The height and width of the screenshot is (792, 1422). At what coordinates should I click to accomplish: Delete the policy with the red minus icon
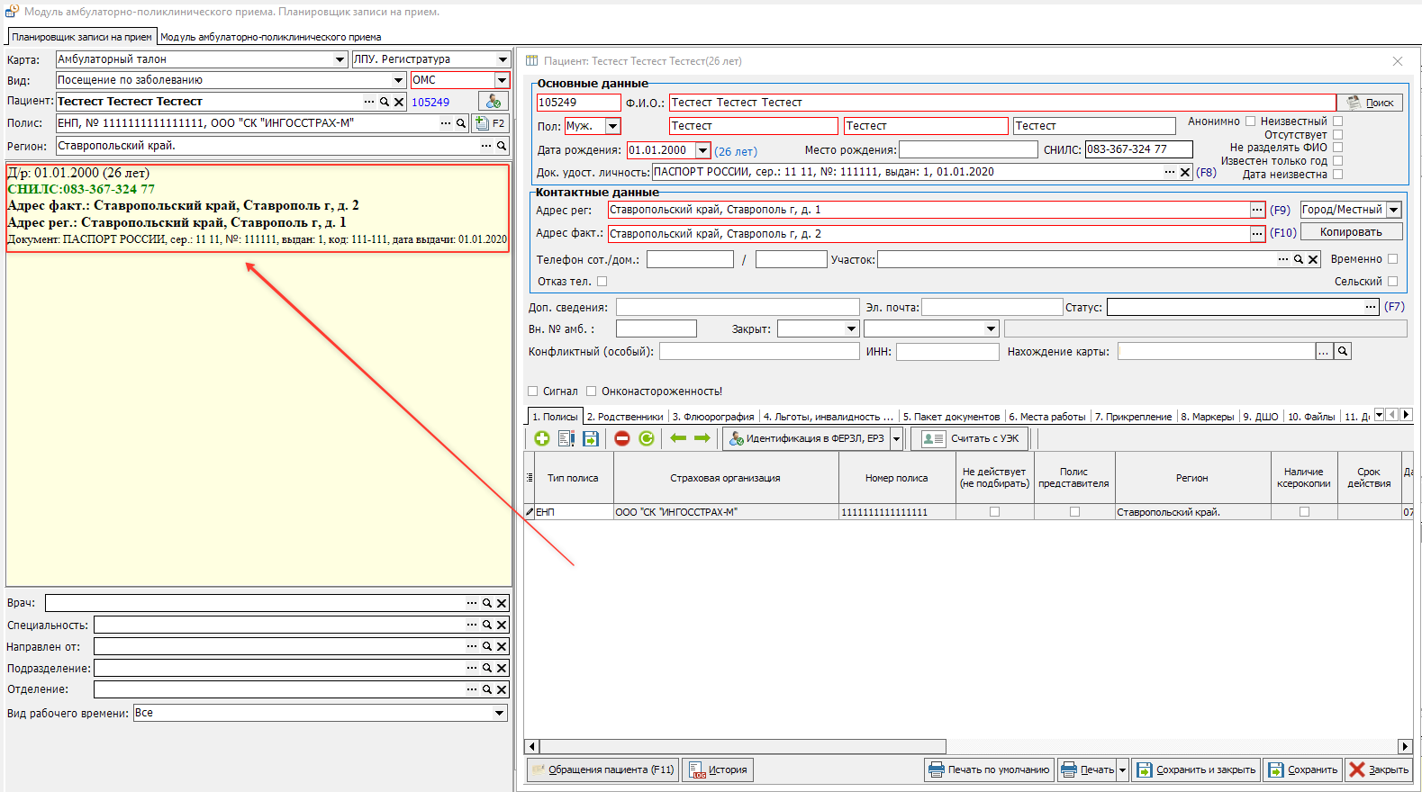point(622,438)
